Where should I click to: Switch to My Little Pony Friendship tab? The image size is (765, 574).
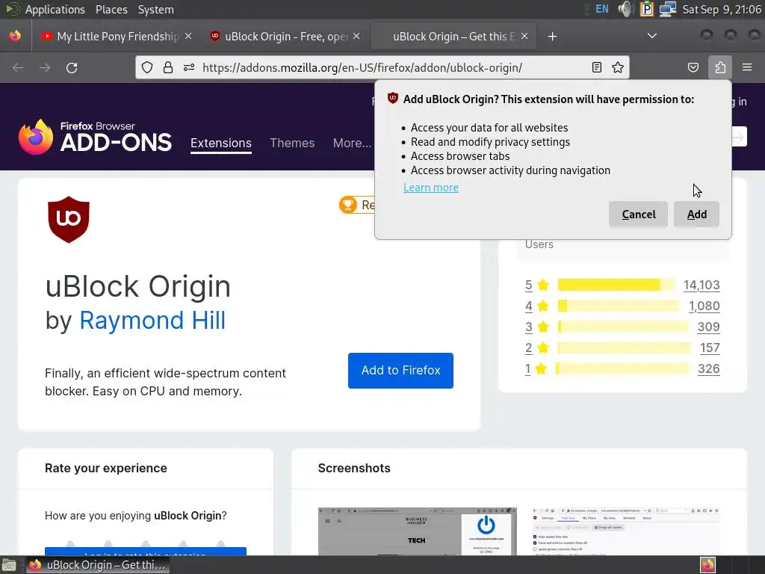pos(118,36)
